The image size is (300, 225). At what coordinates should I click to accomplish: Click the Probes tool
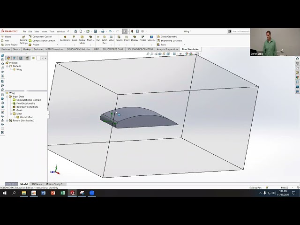(142, 38)
